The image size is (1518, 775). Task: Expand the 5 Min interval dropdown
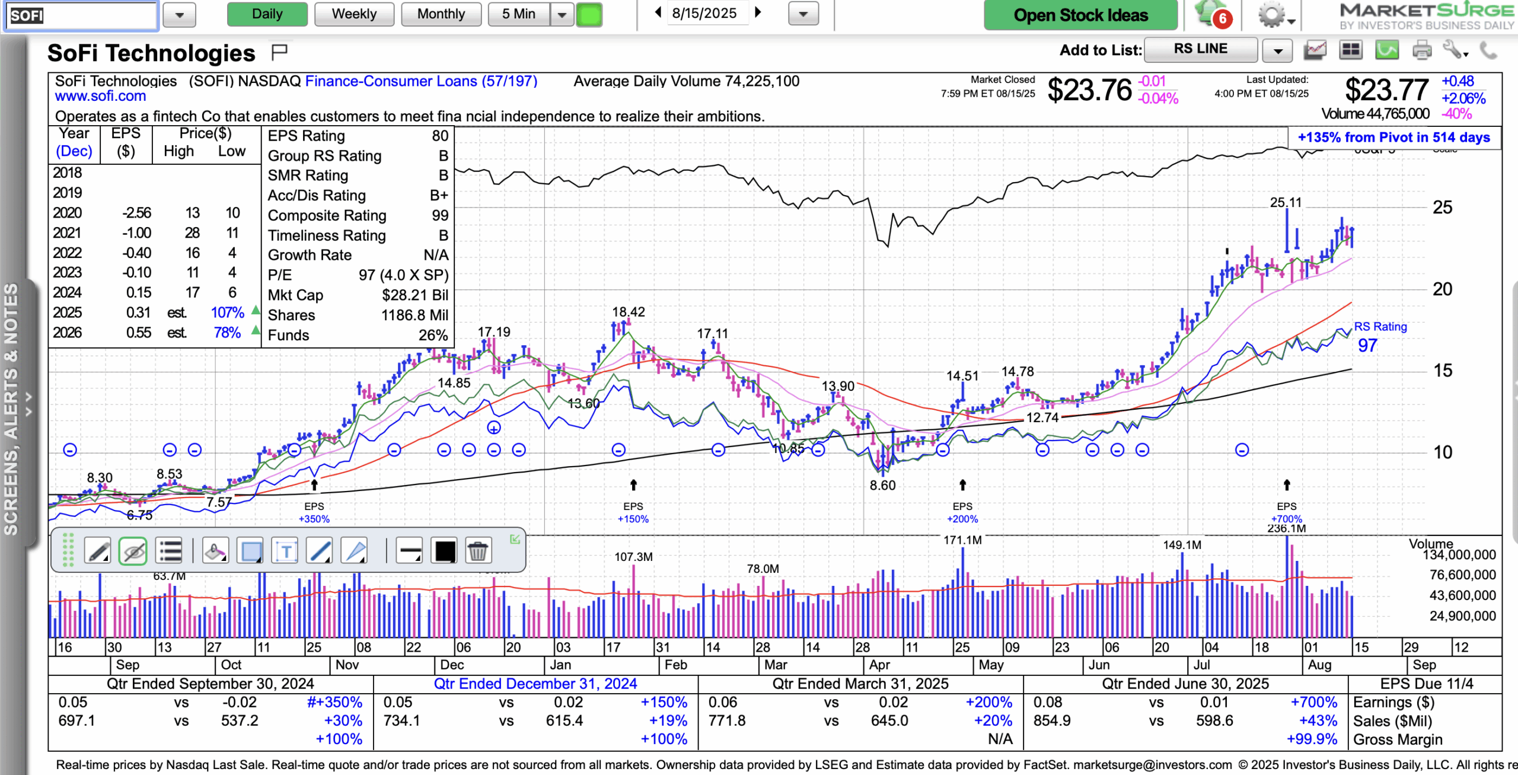[562, 15]
